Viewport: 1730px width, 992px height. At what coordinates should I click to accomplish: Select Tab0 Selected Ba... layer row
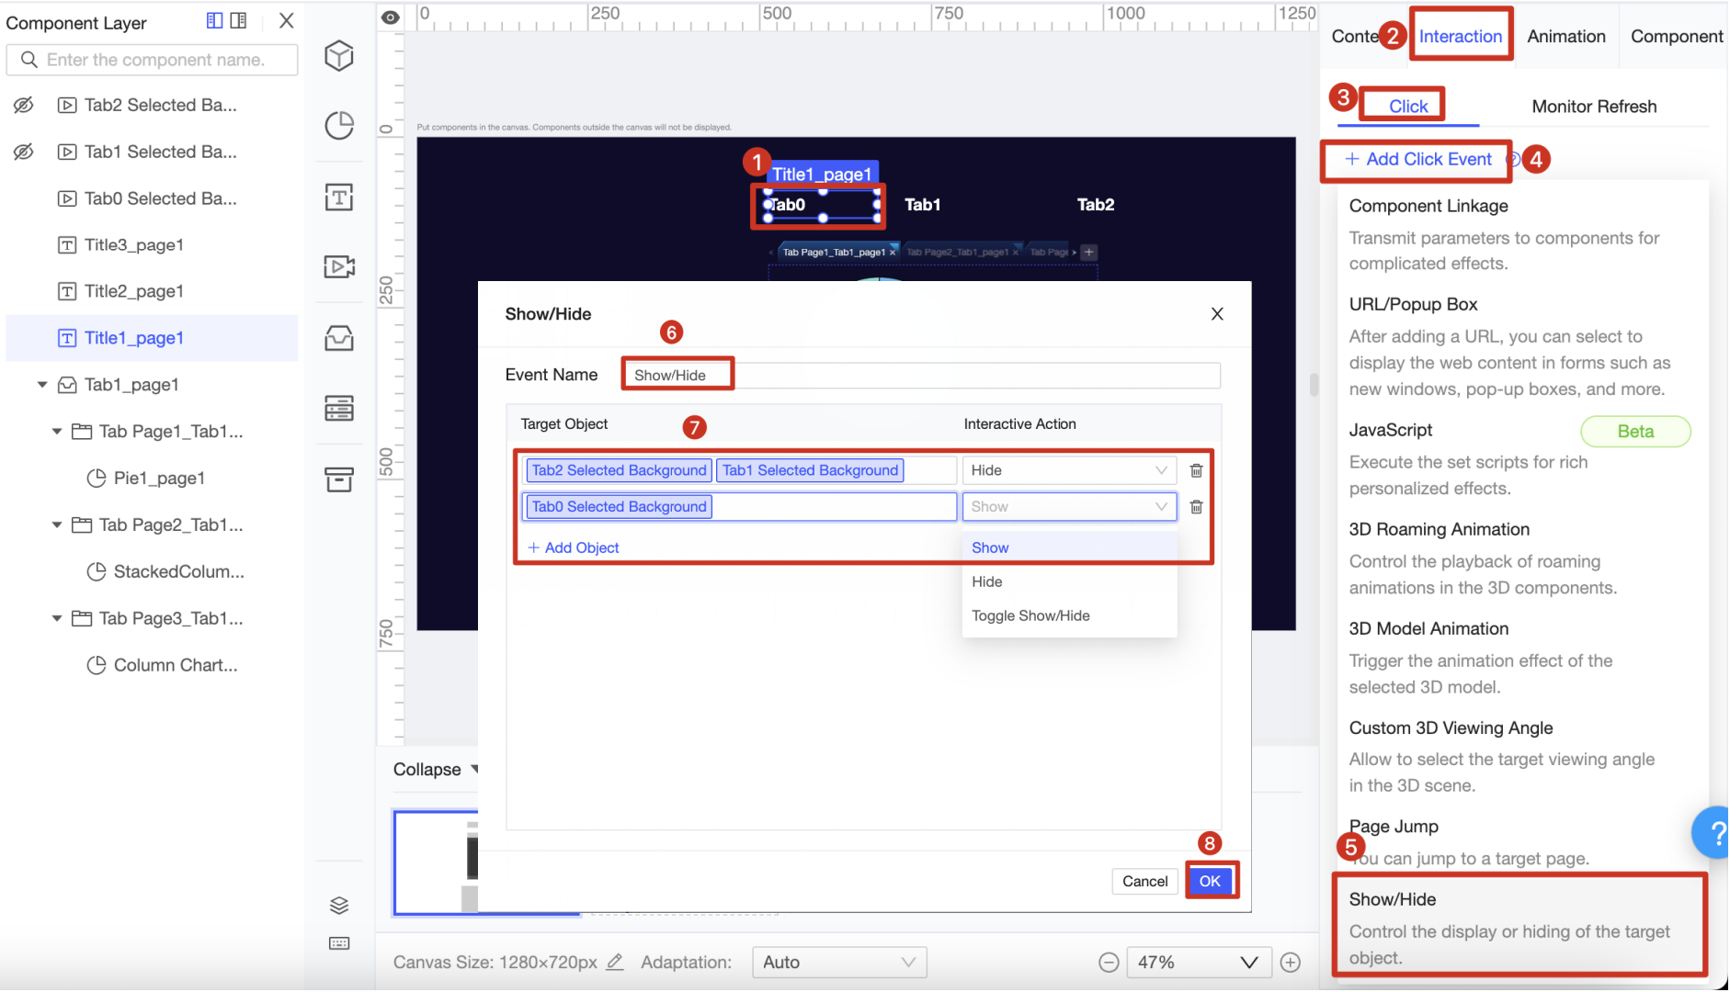click(x=152, y=198)
